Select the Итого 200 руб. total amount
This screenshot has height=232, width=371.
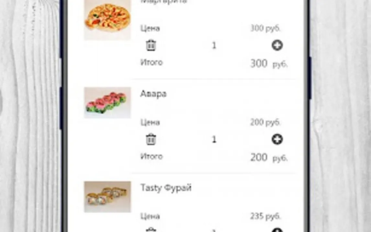click(269, 158)
